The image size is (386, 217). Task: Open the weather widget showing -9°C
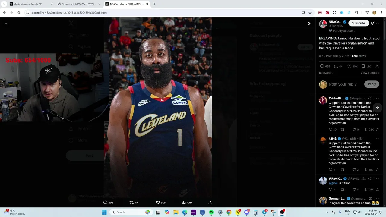click(15, 212)
